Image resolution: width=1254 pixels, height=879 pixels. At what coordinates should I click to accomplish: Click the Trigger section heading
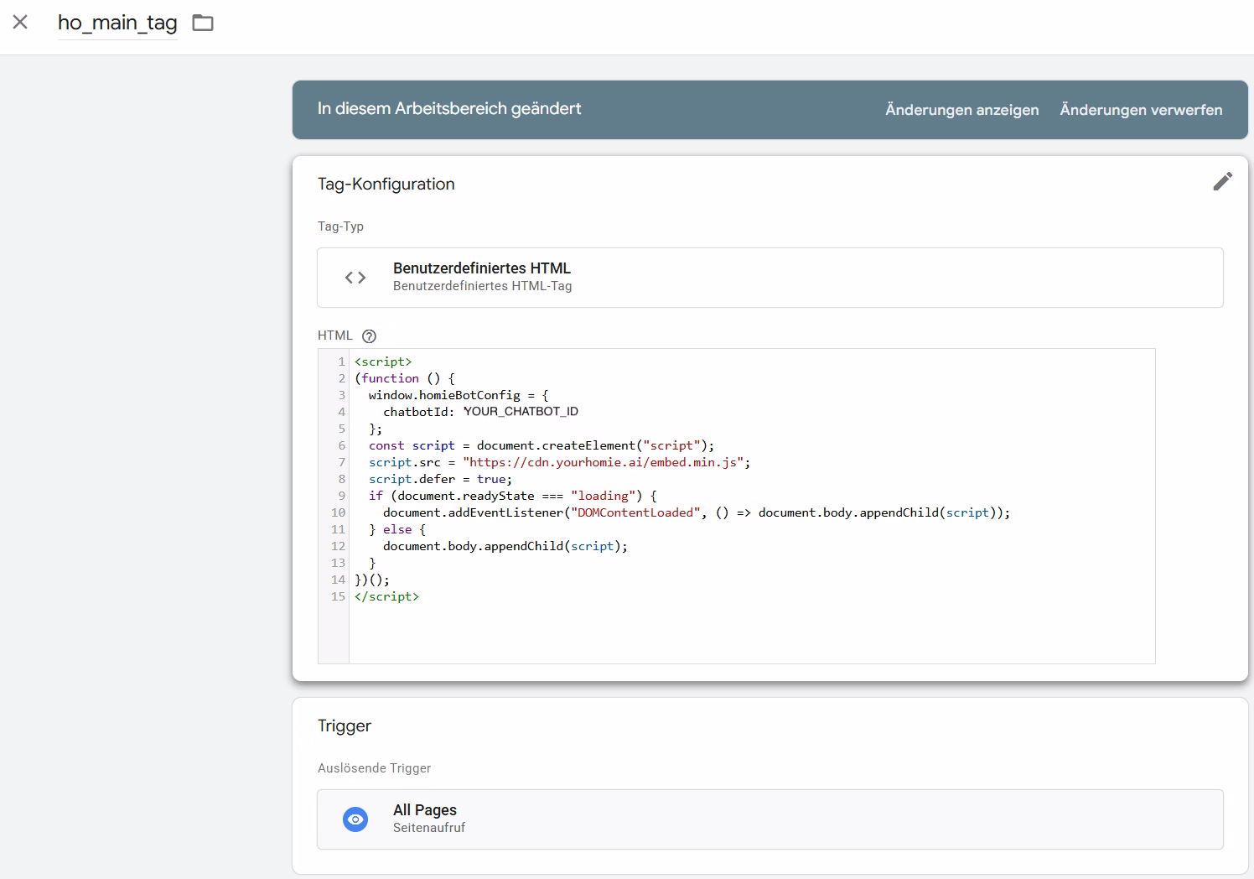[x=344, y=726]
